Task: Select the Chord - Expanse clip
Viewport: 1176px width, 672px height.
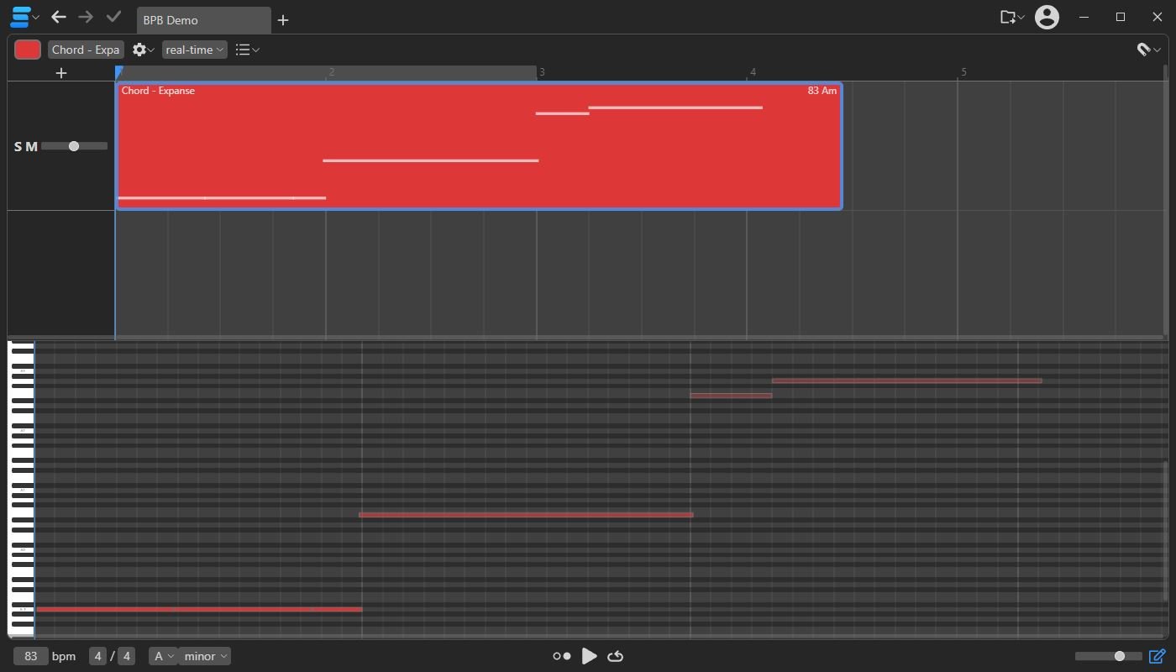Action: pyautogui.click(x=479, y=146)
